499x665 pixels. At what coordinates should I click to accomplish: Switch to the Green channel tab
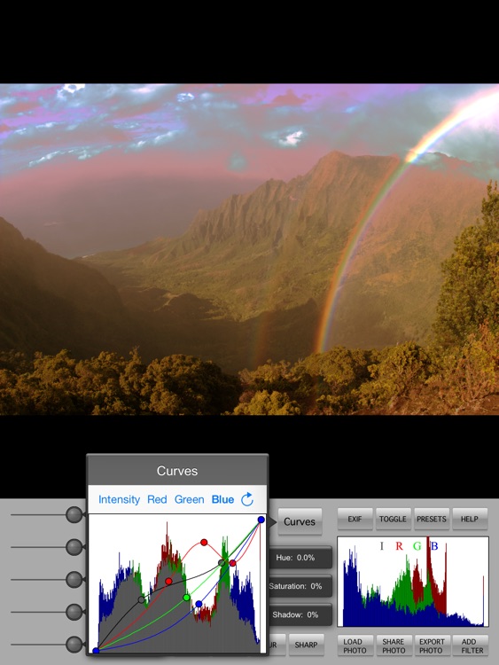(189, 499)
